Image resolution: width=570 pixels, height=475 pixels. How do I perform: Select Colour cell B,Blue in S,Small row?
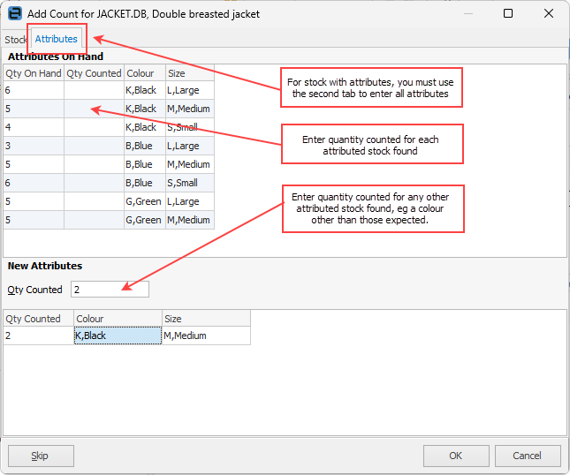(x=145, y=183)
